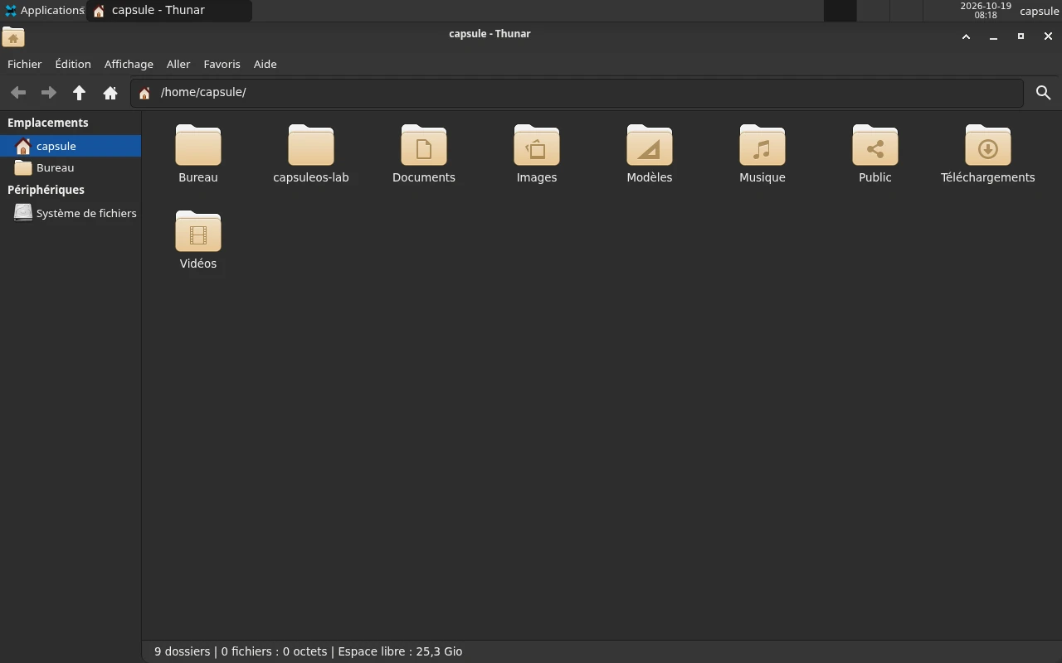Open the Édition menu
The height and width of the screenshot is (663, 1062).
[73, 64]
